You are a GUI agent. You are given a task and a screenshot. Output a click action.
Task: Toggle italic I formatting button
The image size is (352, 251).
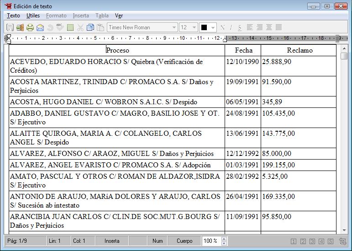[x=231, y=27]
